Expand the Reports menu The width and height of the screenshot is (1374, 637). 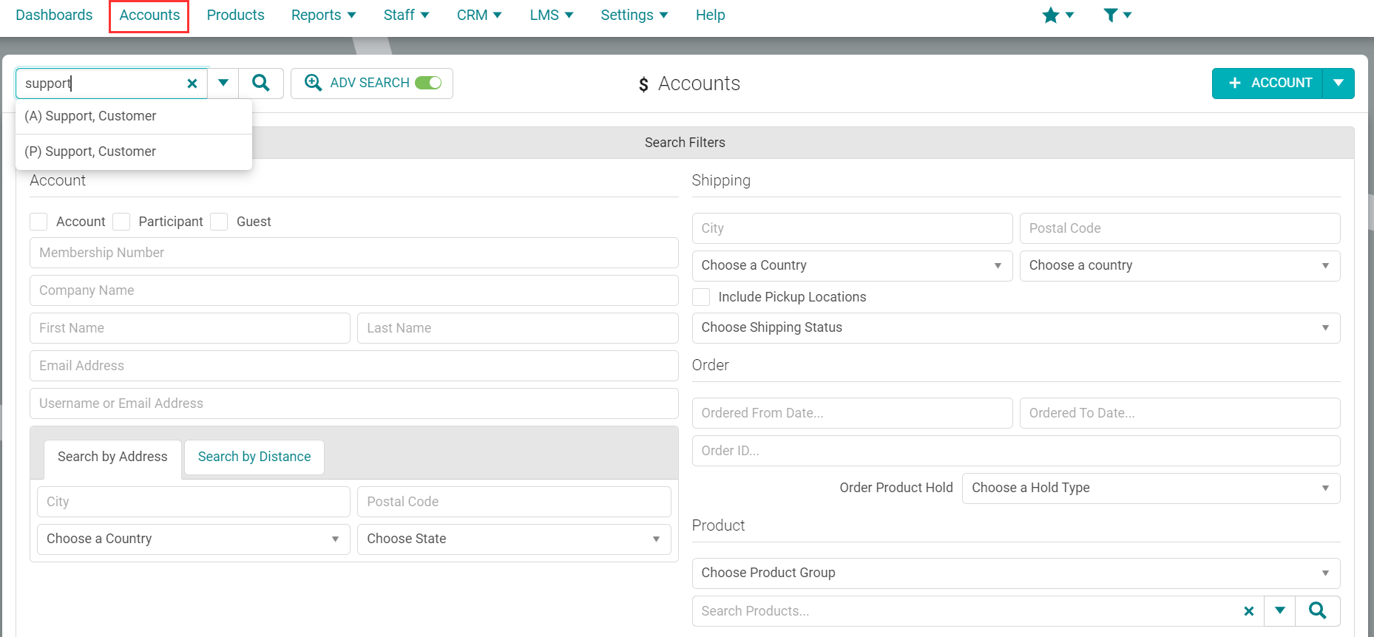click(x=323, y=15)
